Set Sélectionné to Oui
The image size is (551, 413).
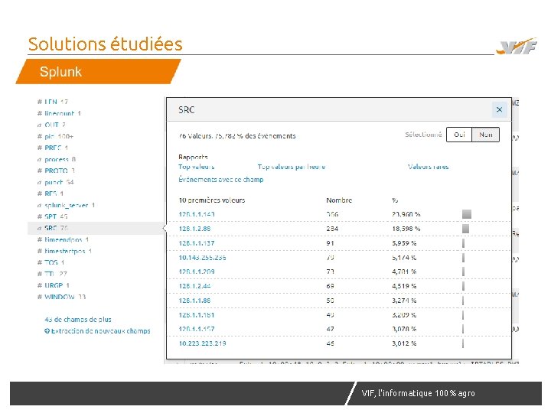[x=459, y=135]
